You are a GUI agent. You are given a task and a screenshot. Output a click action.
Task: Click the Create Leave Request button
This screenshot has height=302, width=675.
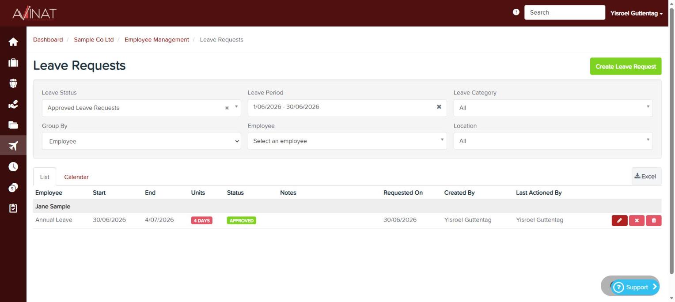click(x=626, y=66)
